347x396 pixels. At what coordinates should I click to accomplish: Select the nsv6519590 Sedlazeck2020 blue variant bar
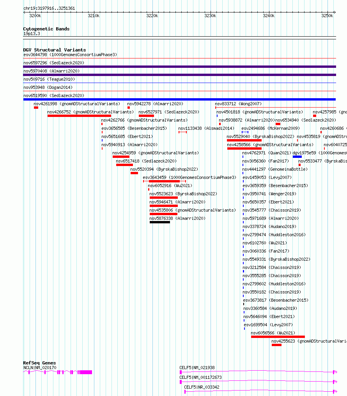click(180, 99)
